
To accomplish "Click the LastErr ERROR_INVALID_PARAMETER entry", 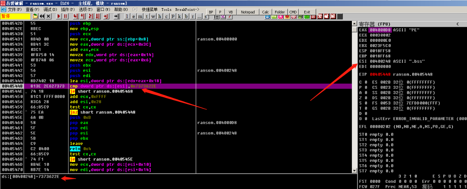I will pyautogui.click(x=419, y=119).
